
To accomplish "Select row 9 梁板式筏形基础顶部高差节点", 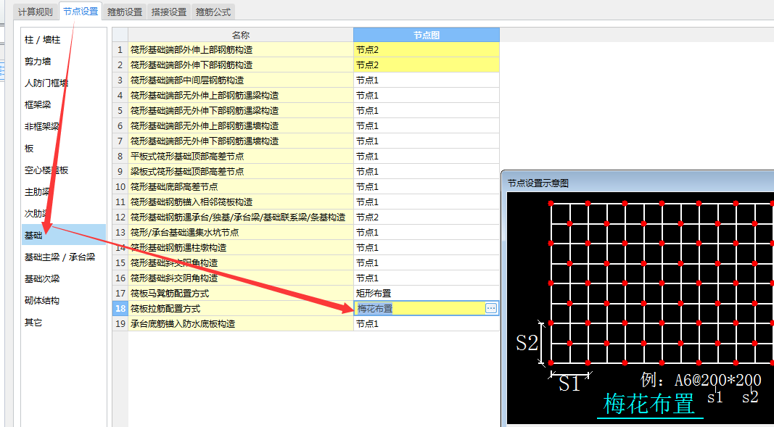I will click(241, 172).
